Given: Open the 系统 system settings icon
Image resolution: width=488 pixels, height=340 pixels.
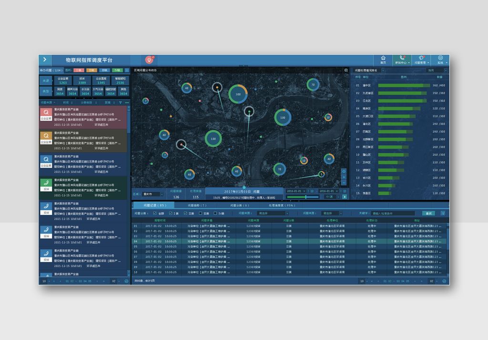Looking at the screenshot, I should (440, 59).
